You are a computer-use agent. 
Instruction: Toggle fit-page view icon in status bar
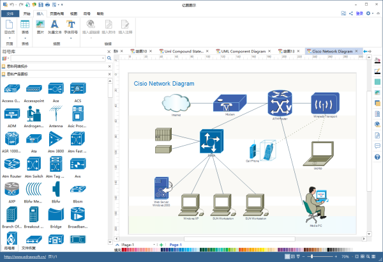pyautogui.click(x=357, y=257)
